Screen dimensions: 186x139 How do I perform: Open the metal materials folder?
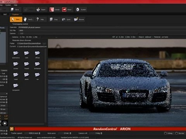pos(16,76)
